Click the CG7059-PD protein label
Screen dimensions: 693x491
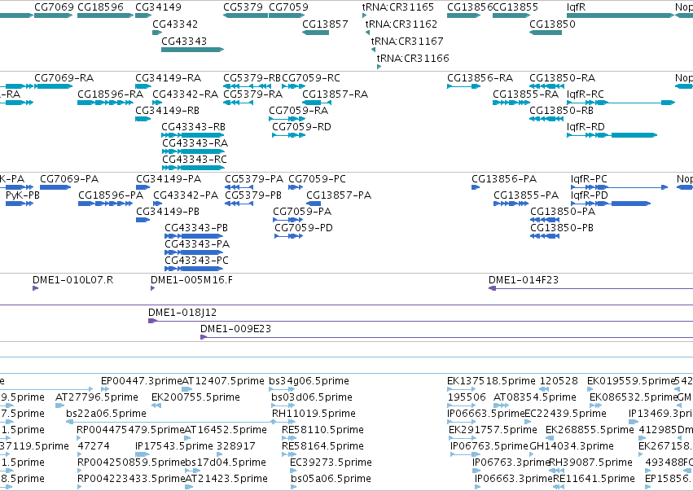coord(304,228)
